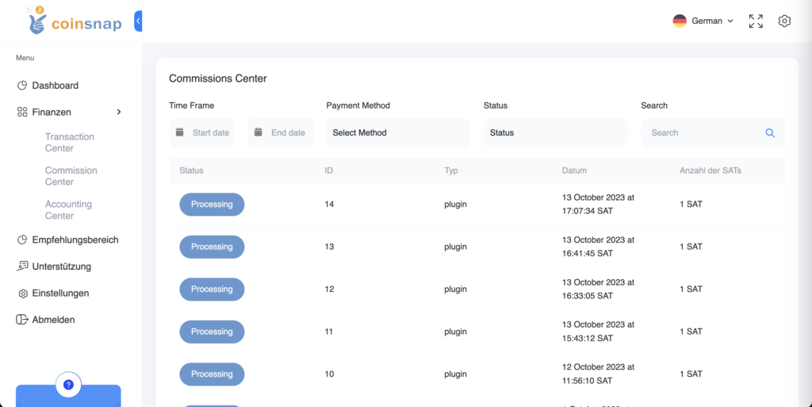Image resolution: width=812 pixels, height=407 pixels.
Task: Click the blue help question icon
Action: [x=68, y=385]
